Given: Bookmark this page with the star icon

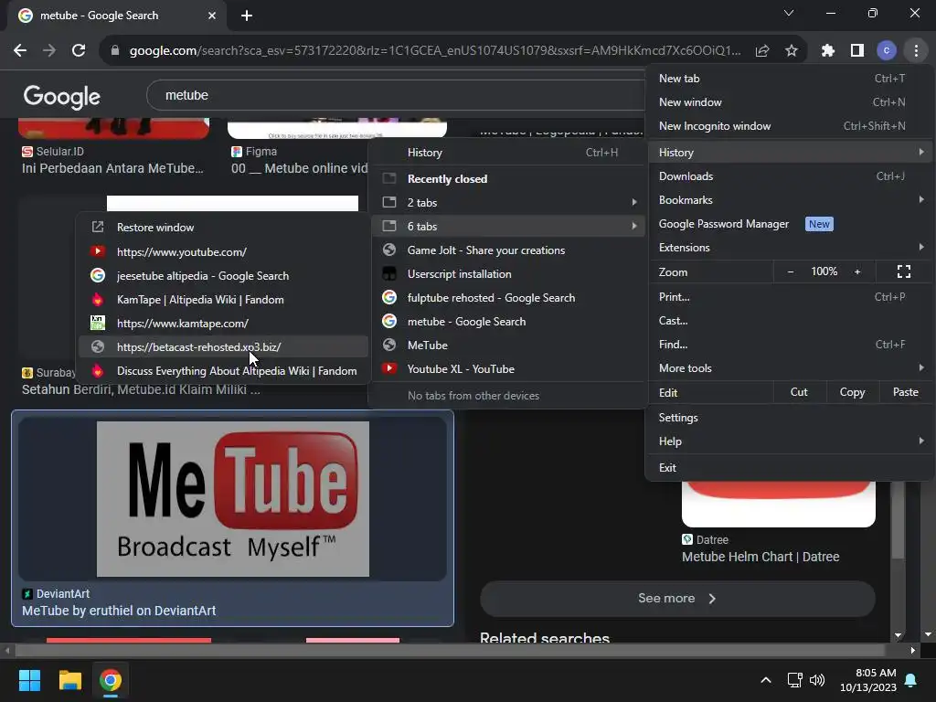Looking at the screenshot, I should 792,51.
